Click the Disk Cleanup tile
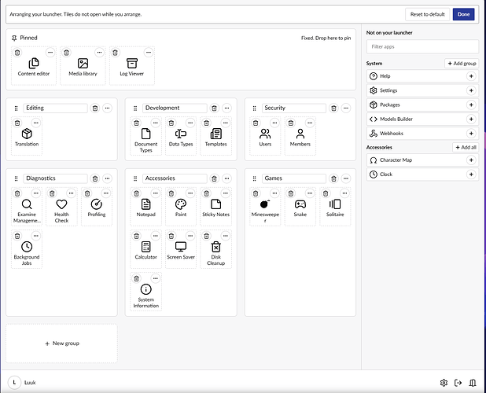This screenshot has height=393, width=486. tap(215, 249)
